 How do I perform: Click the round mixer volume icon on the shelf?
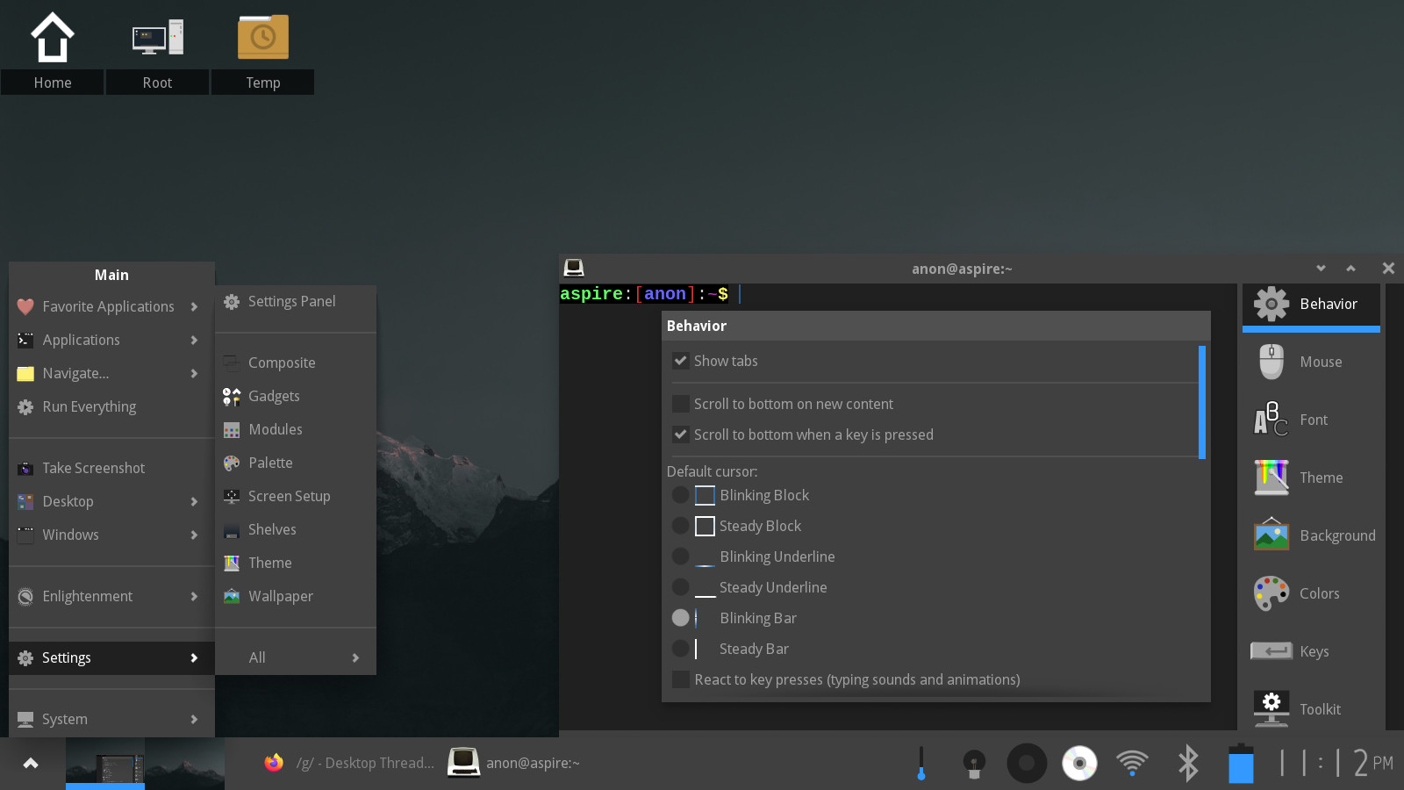click(1027, 763)
